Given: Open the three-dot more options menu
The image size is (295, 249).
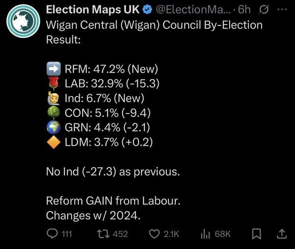Looking at the screenshot, I should click(281, 10).
